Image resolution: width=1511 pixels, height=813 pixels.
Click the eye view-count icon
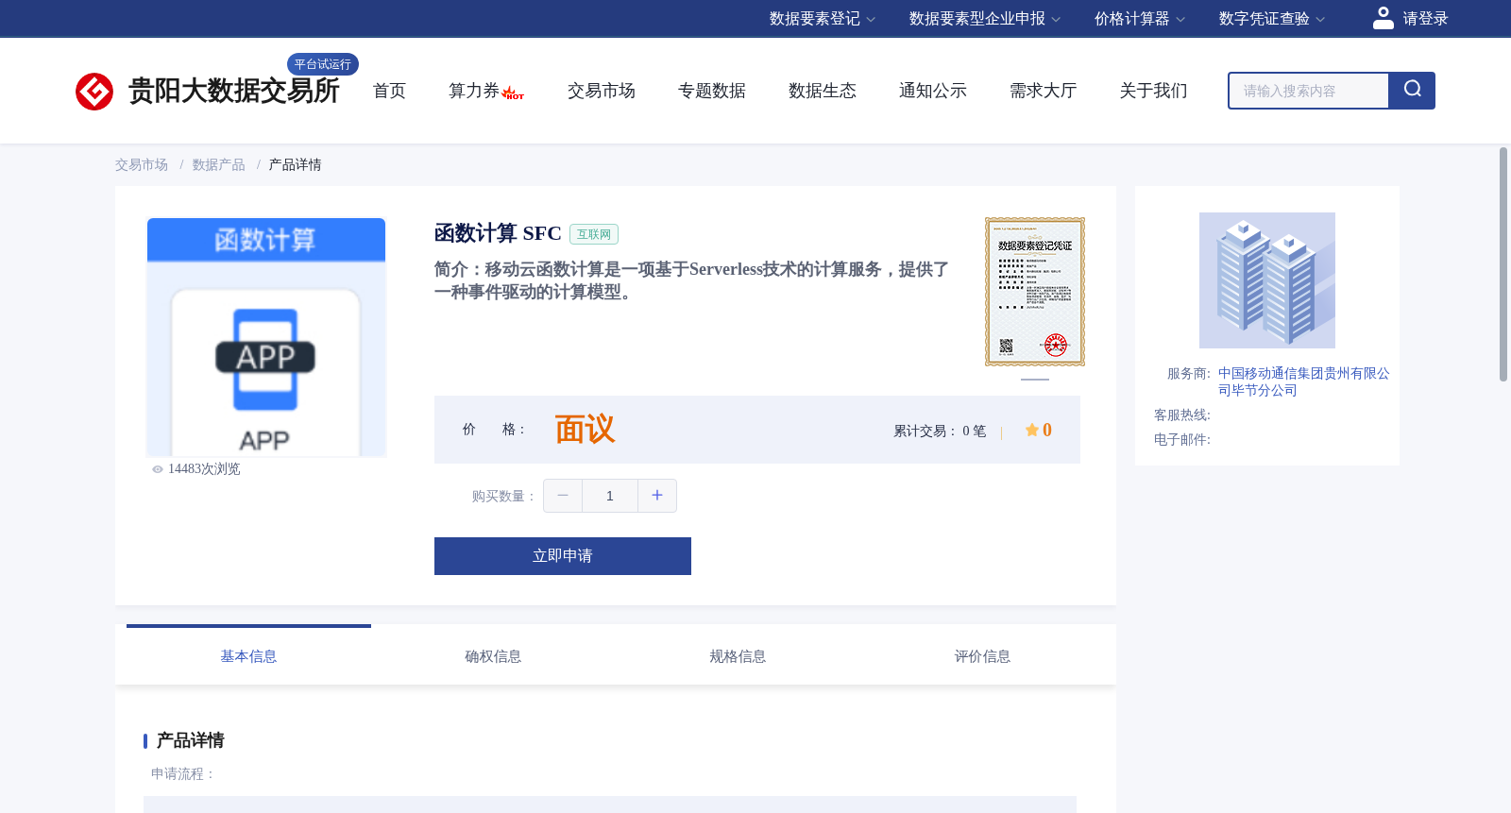(158, 469)
